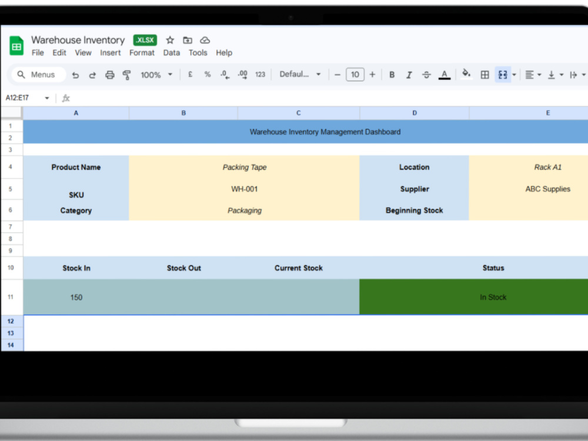This screenshot has width=588, height=441.
Task: Click the redo arrow
Action: point(92,75)
